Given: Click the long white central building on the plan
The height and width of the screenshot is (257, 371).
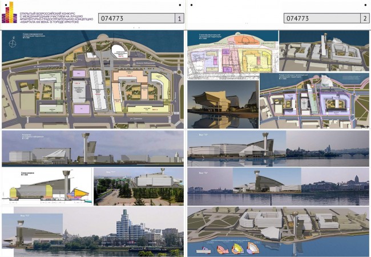Looking at the screenshot, I should [x=98, y=90].
